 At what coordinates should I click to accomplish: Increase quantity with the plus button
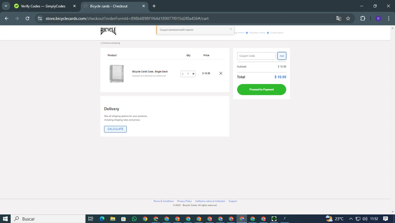[193, 74]
